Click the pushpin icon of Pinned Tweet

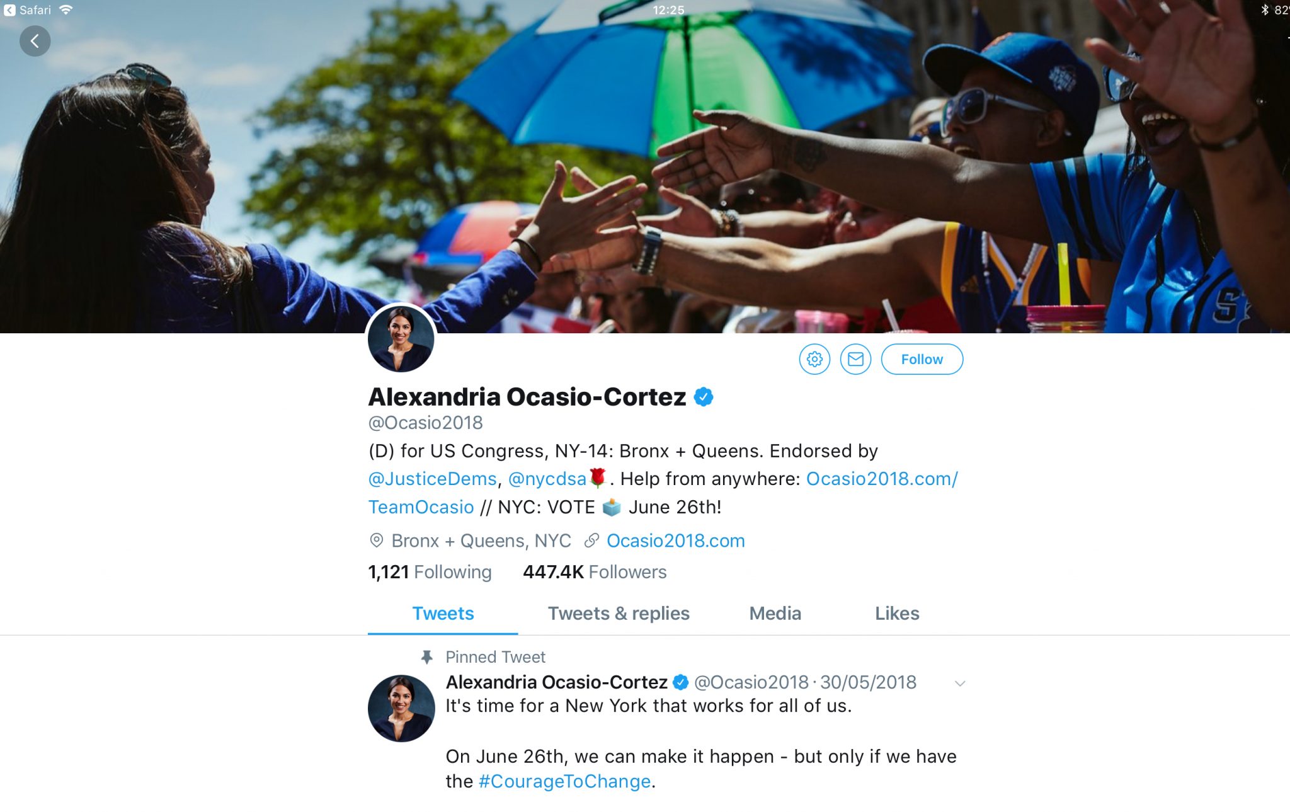[x=426, y=657]
